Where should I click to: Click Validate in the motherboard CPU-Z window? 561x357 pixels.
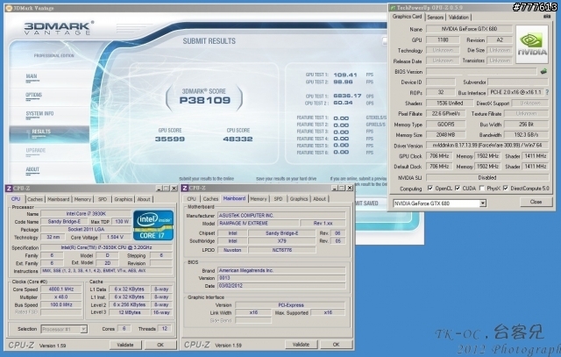pos(301,345)
